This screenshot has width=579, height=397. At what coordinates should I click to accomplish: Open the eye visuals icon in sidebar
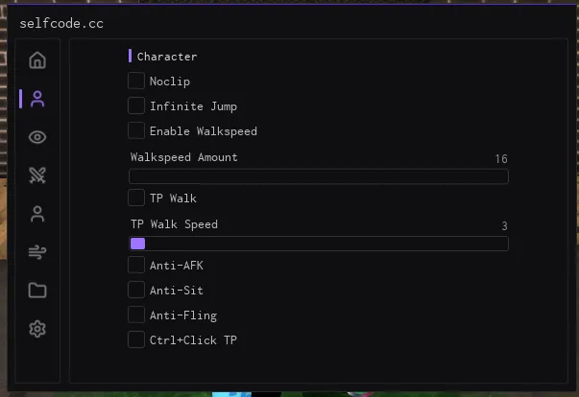[37, 137]
